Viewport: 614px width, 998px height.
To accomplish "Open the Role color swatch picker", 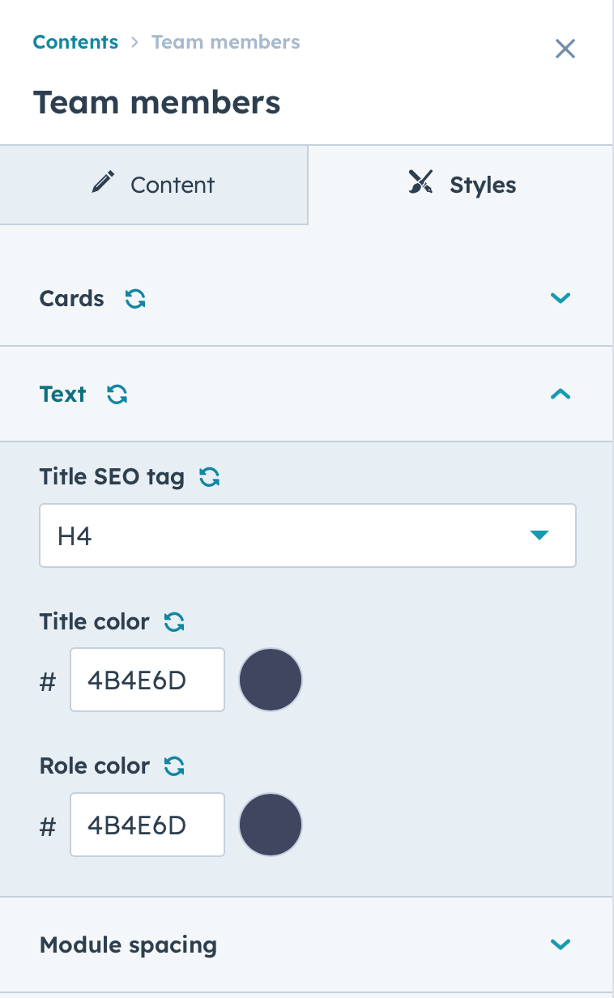I will (271, 825).
